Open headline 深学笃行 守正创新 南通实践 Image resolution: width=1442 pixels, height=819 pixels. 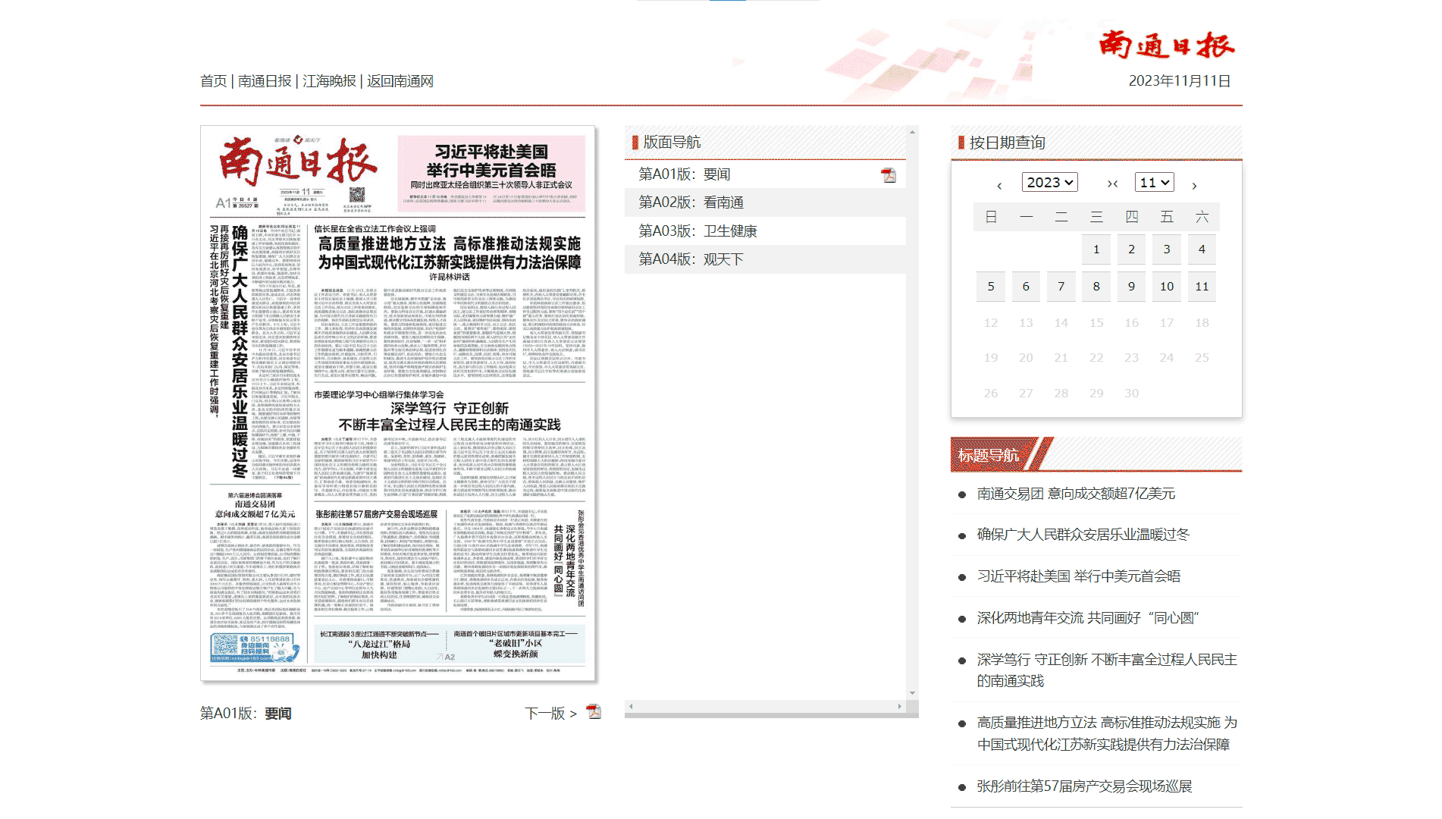(1107, 670)
